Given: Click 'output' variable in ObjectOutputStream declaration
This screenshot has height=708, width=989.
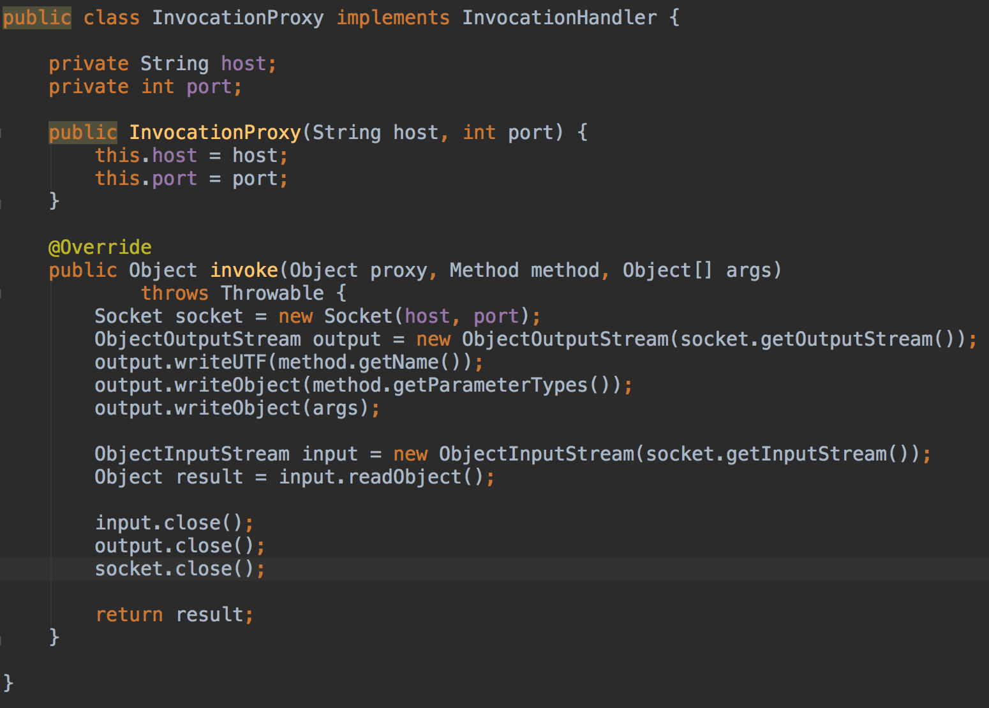Looking at the screenshot, I should 347,339.
